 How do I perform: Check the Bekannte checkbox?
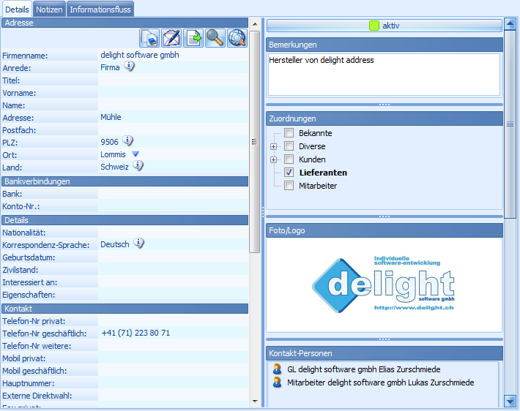[x=289, y=133]
